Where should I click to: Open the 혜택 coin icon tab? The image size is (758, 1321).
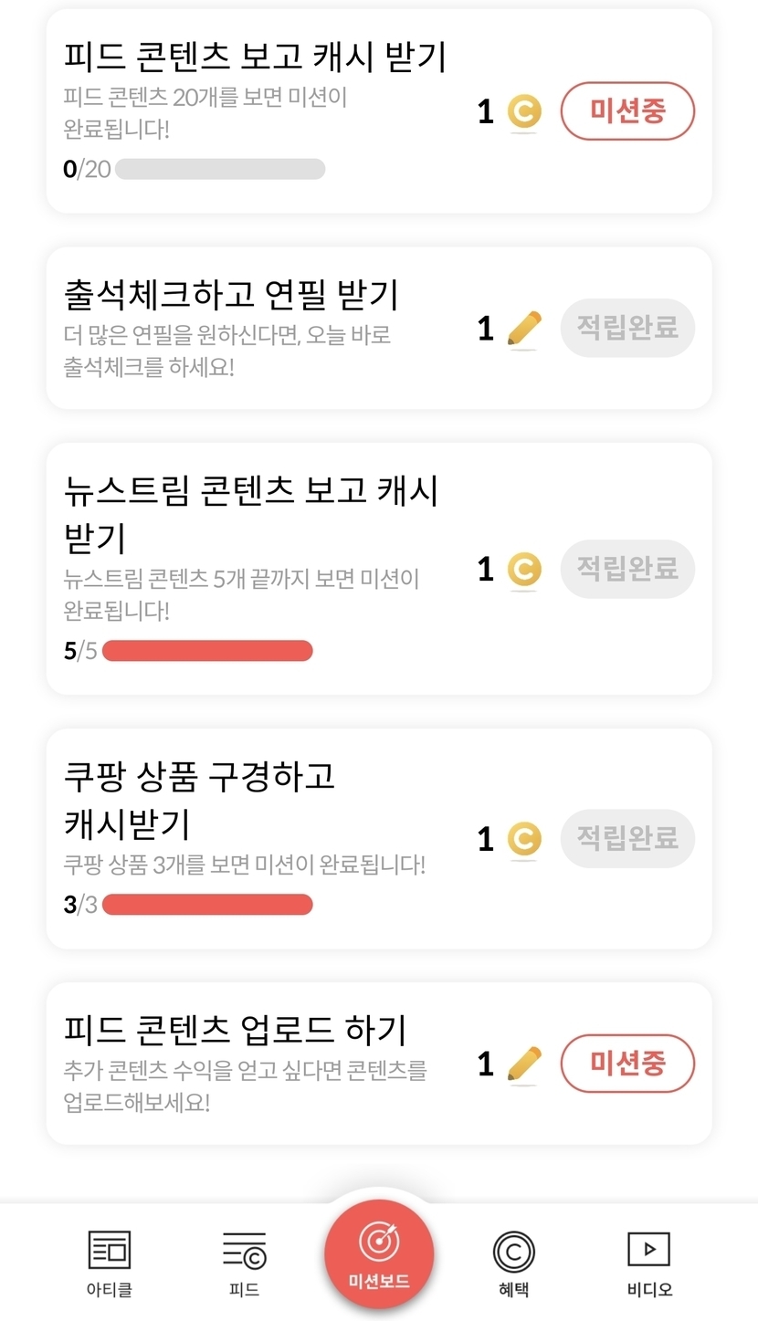point(513,1251)
